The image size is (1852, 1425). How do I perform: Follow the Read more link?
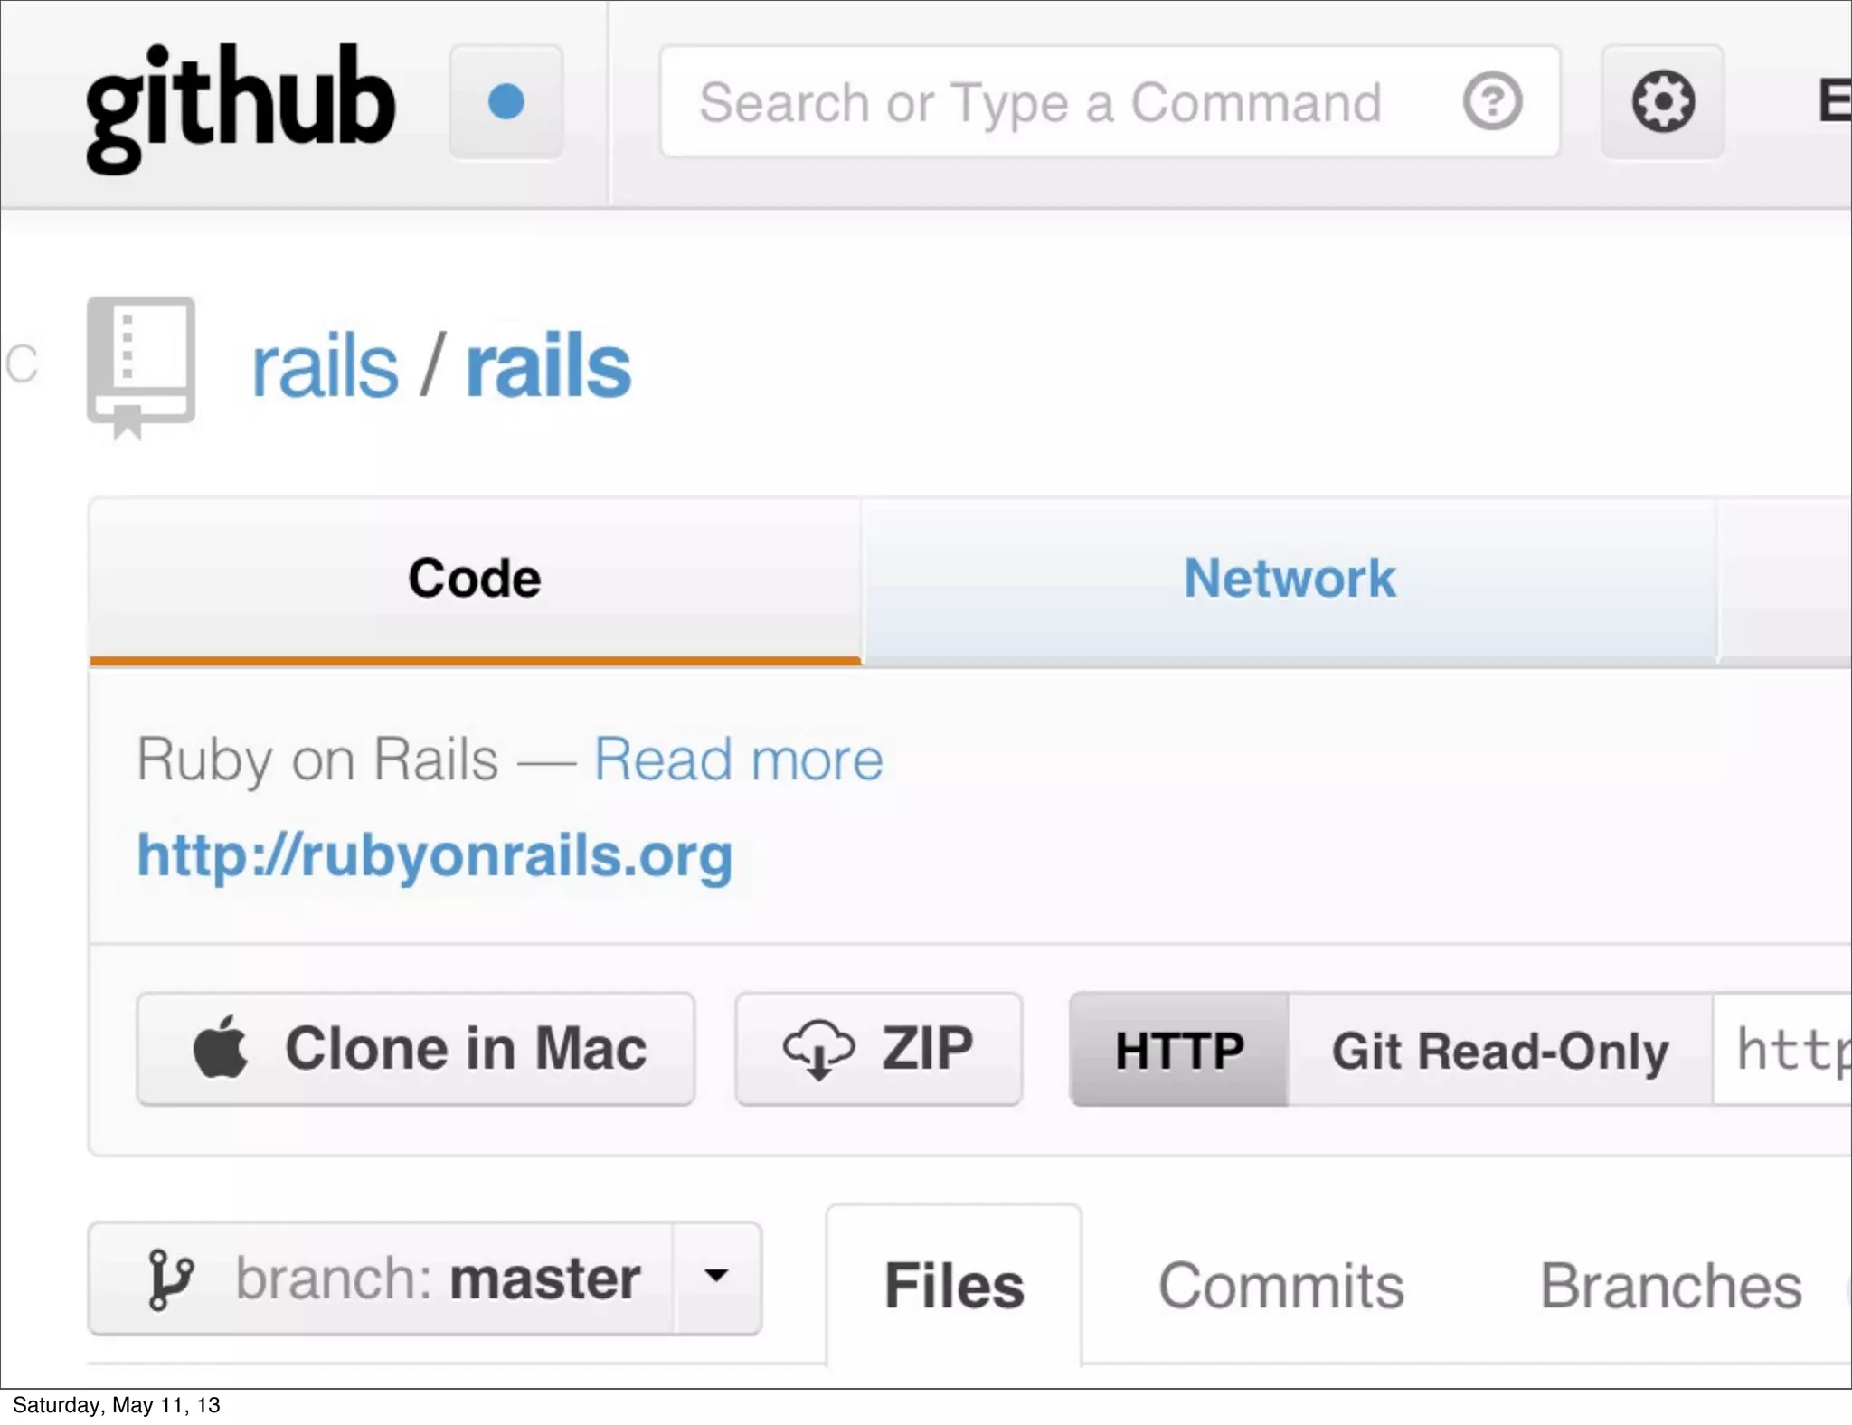click(x=738, y=759)
